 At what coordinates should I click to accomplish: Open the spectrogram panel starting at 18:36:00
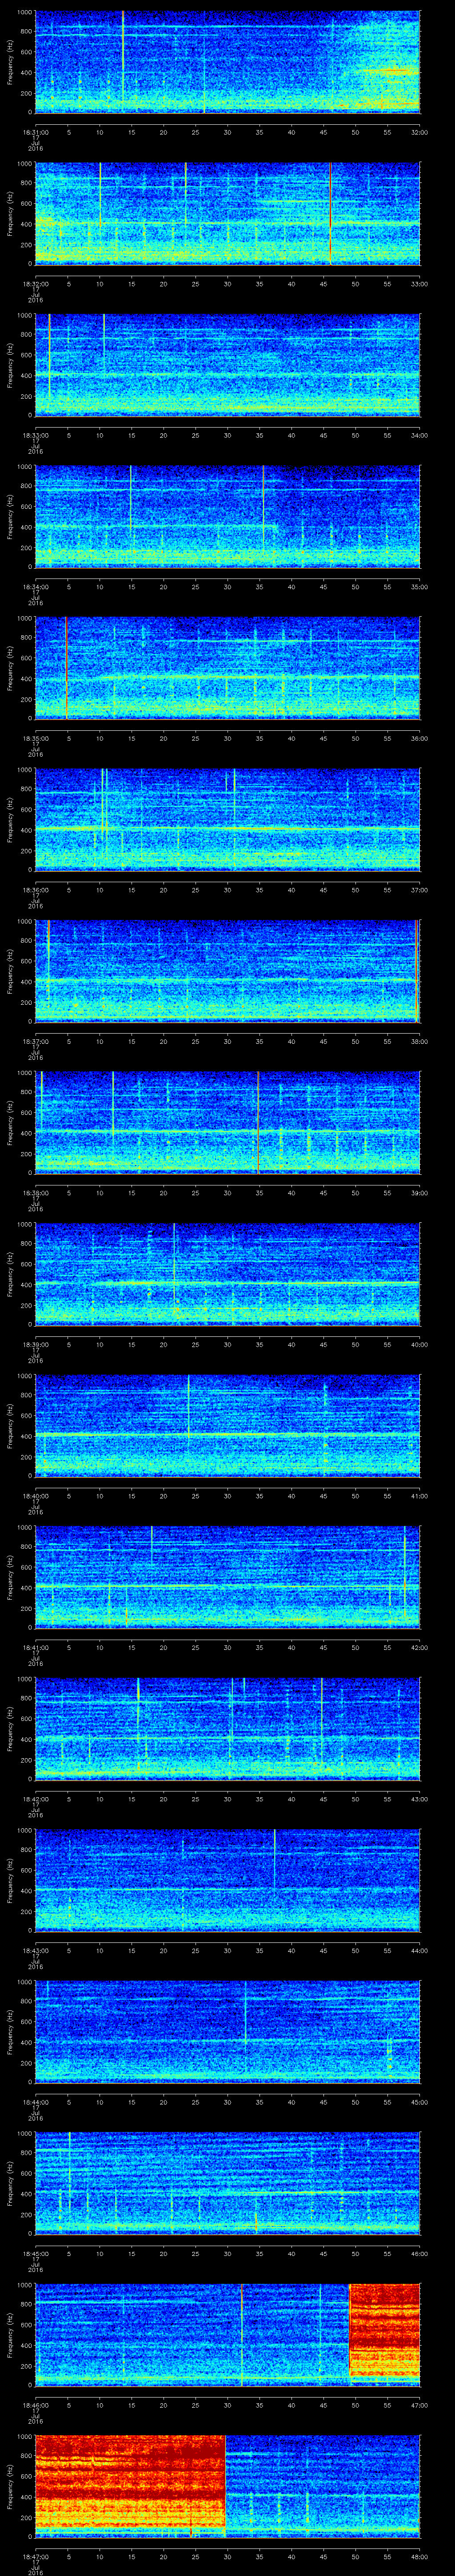[228, 819]
